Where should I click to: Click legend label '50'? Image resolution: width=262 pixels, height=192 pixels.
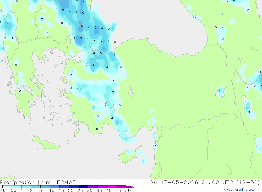click(x=128, y=190)
